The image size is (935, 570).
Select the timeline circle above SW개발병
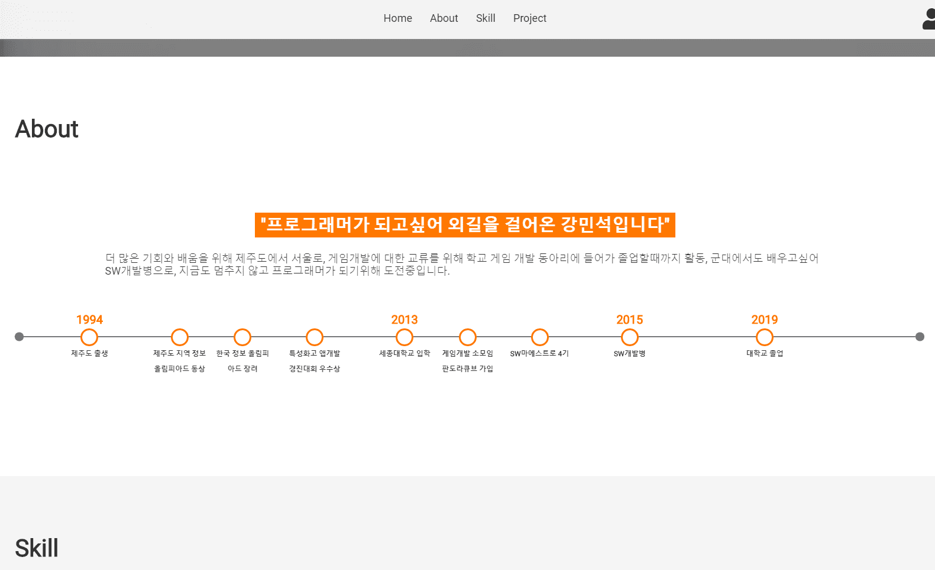click(x=630, y=337)
